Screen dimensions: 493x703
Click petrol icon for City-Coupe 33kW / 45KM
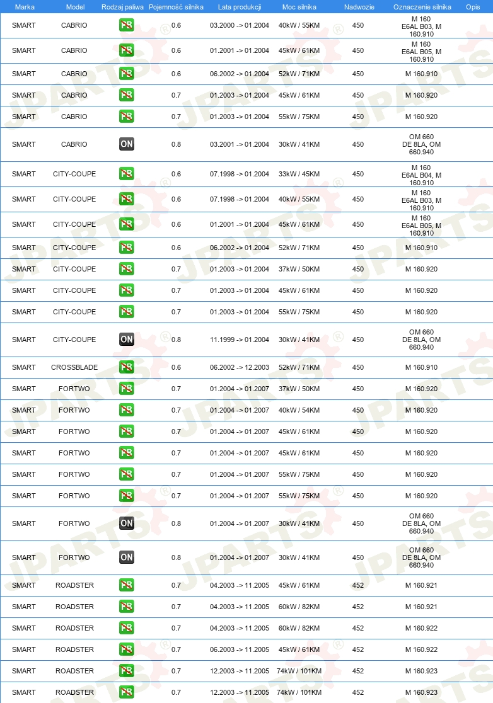(127, 173)
